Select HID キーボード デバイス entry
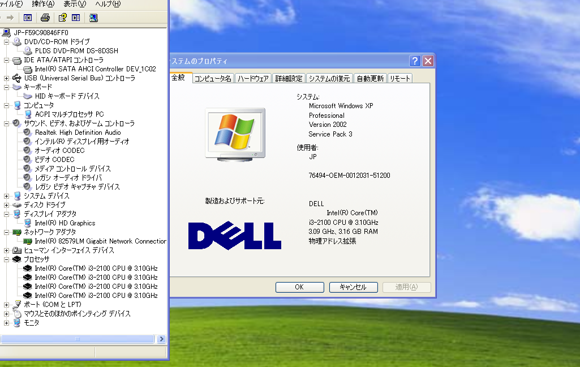This screenshot has width=580, height=367. tap(67, 96)
